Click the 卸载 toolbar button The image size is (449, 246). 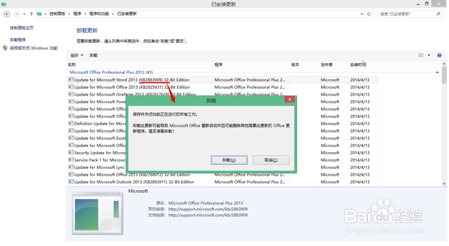94,55
